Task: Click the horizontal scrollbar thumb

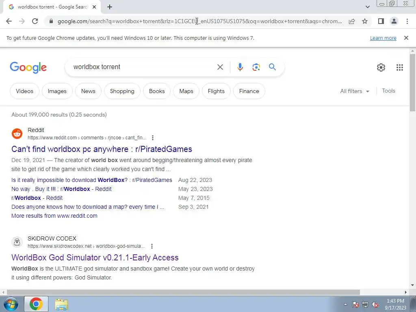Action: click(x=183, y=292)
